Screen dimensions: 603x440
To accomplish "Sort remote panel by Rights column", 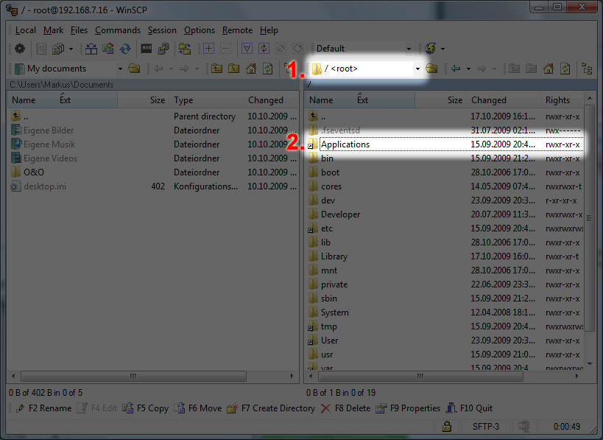I will point(563,100).
